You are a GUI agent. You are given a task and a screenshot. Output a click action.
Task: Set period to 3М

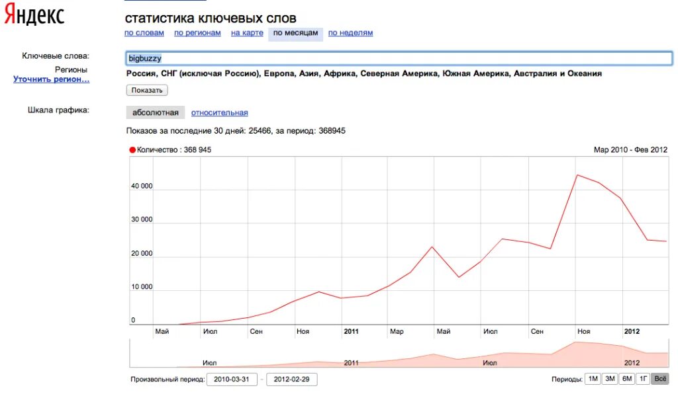[x=610, y=379]
